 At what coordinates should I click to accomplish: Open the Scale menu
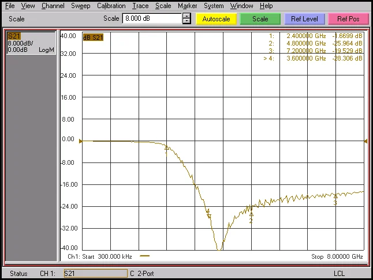pos(163,6)
